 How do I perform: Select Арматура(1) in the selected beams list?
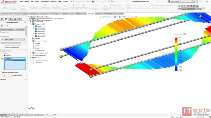[x=15, y=58]
